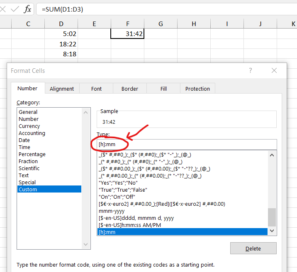Select the Scientific category
The height and width of the screenshot is (272, 297).
tap(49, 168)
